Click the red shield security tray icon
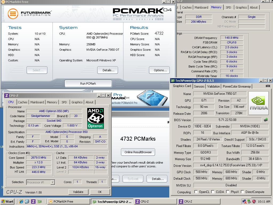273x205 pixels. pos(254,202)
